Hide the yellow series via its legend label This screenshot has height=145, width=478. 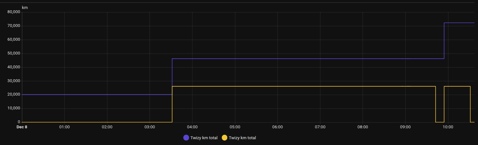point(242,138)
